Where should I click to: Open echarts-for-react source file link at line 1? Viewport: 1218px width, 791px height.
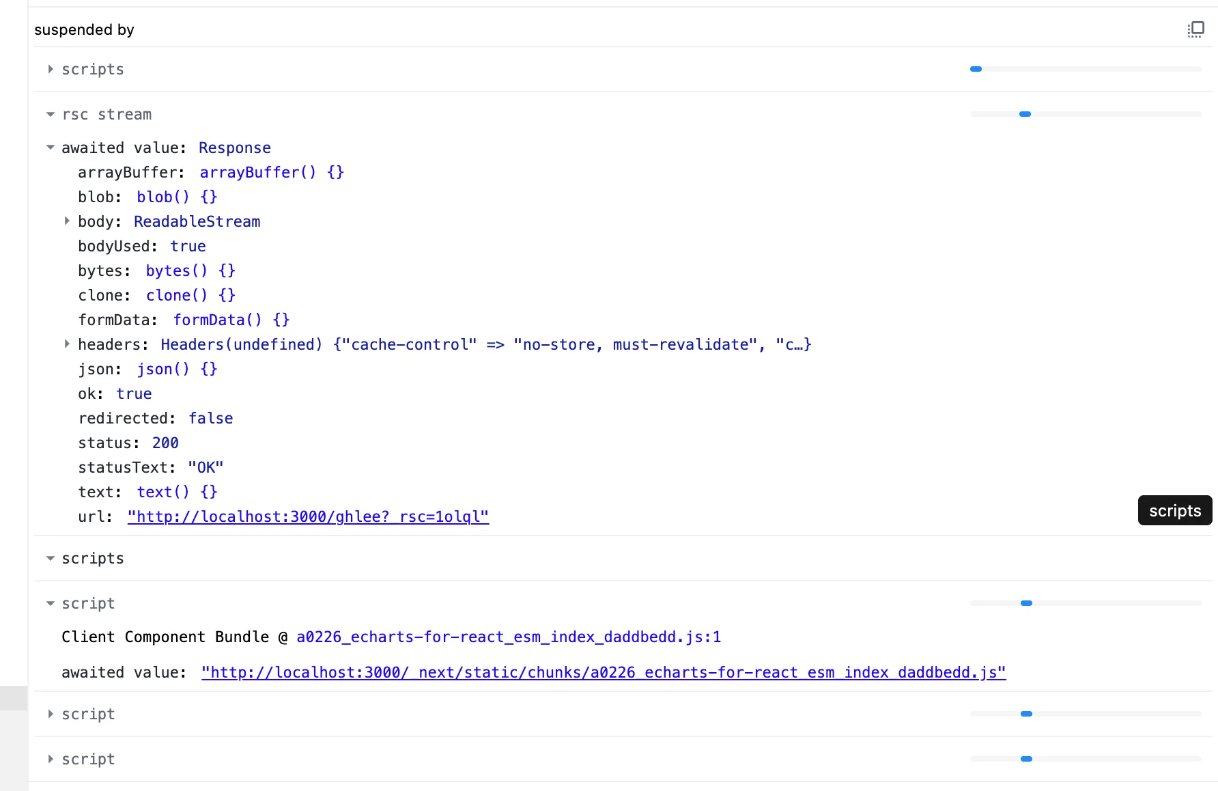pos(508,637)
